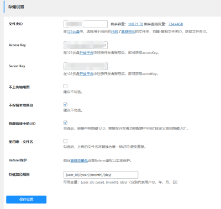This screenshot has width=221, height=209.
Task: Click the 隐藏链接中的UID label
Action: tap(22, 124)
